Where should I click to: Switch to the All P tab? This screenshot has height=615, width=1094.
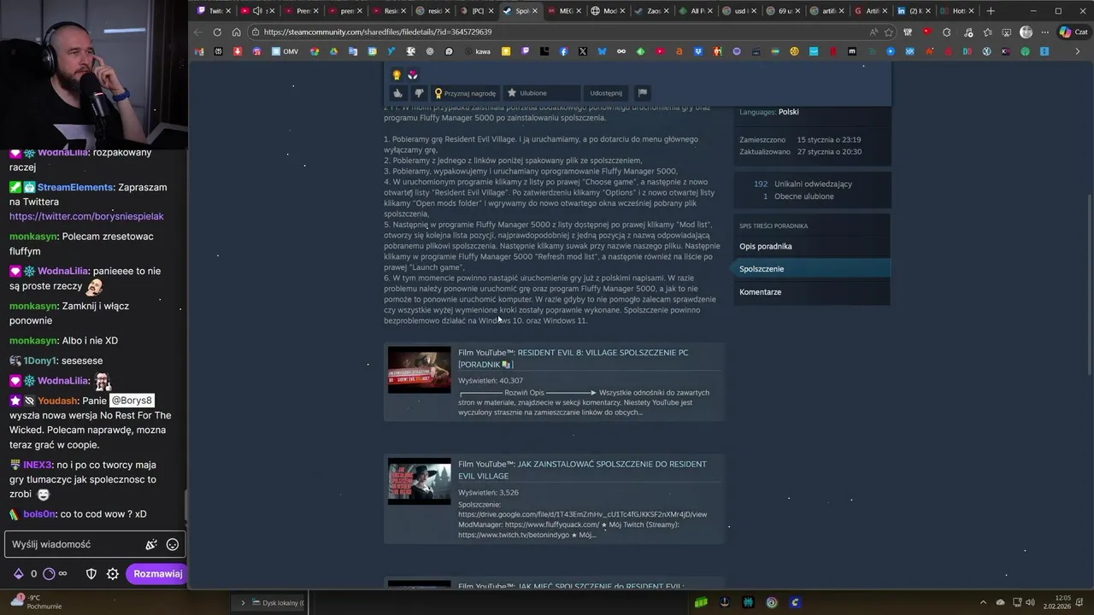(697, 11)
